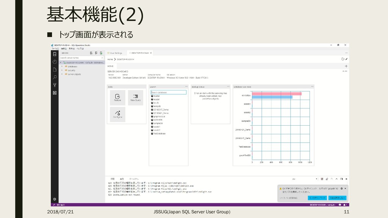Click feedback smiley in status bar
The height and width of the screenshot is (218, 388).
[x=340, y=205]
